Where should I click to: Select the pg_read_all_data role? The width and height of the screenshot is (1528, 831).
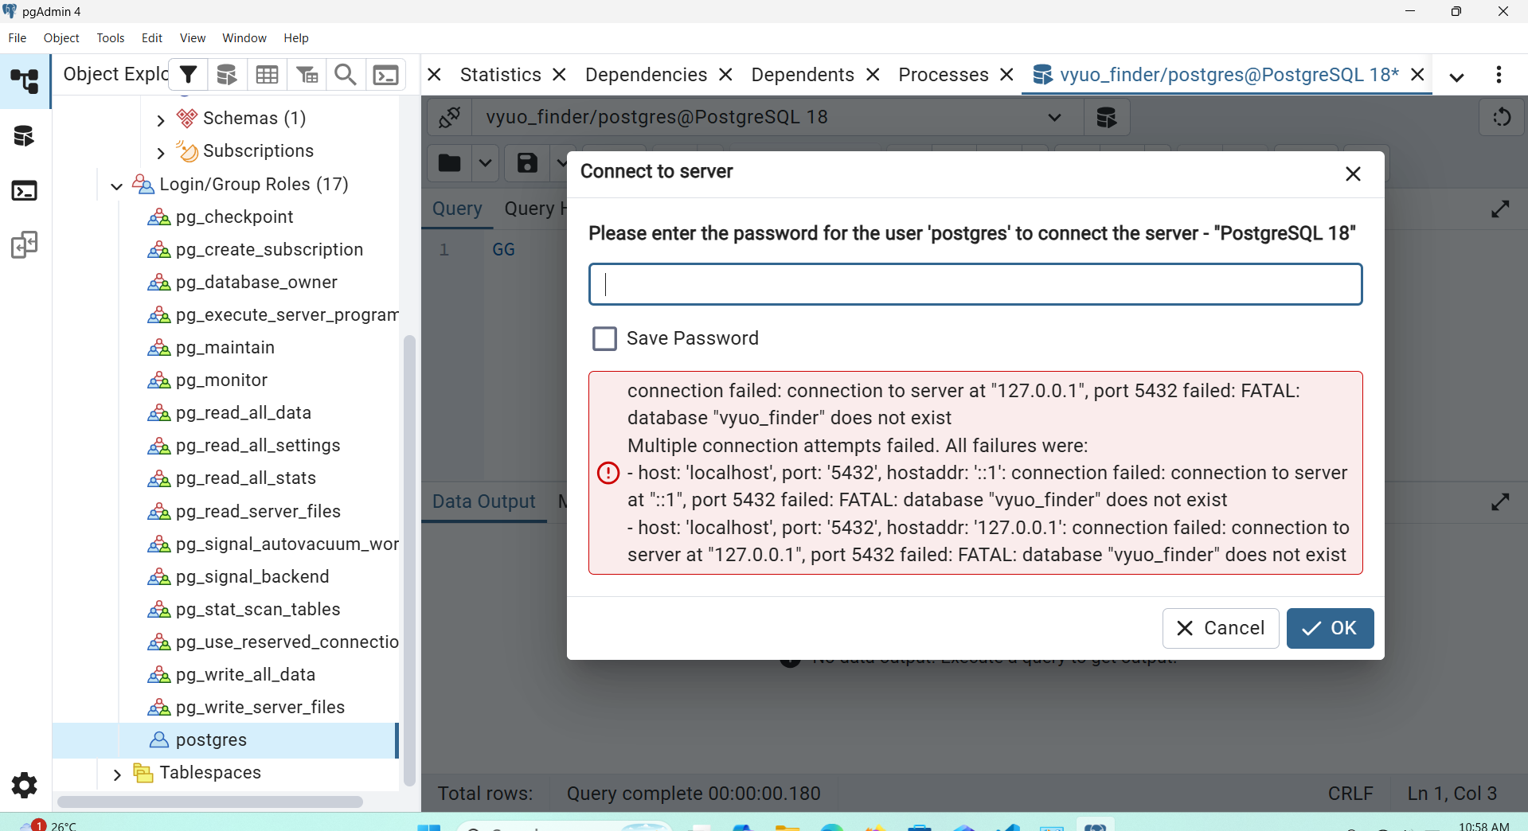click(x=243, y=413)
